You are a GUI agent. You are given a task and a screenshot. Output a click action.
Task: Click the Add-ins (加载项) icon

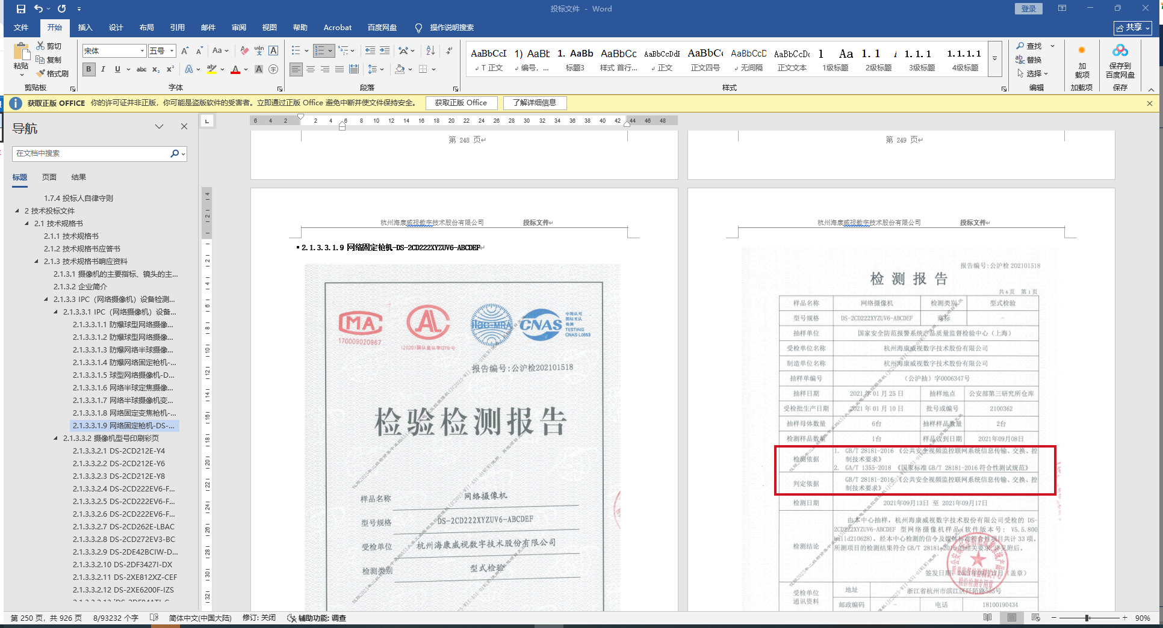click(x=1082, y=51)
